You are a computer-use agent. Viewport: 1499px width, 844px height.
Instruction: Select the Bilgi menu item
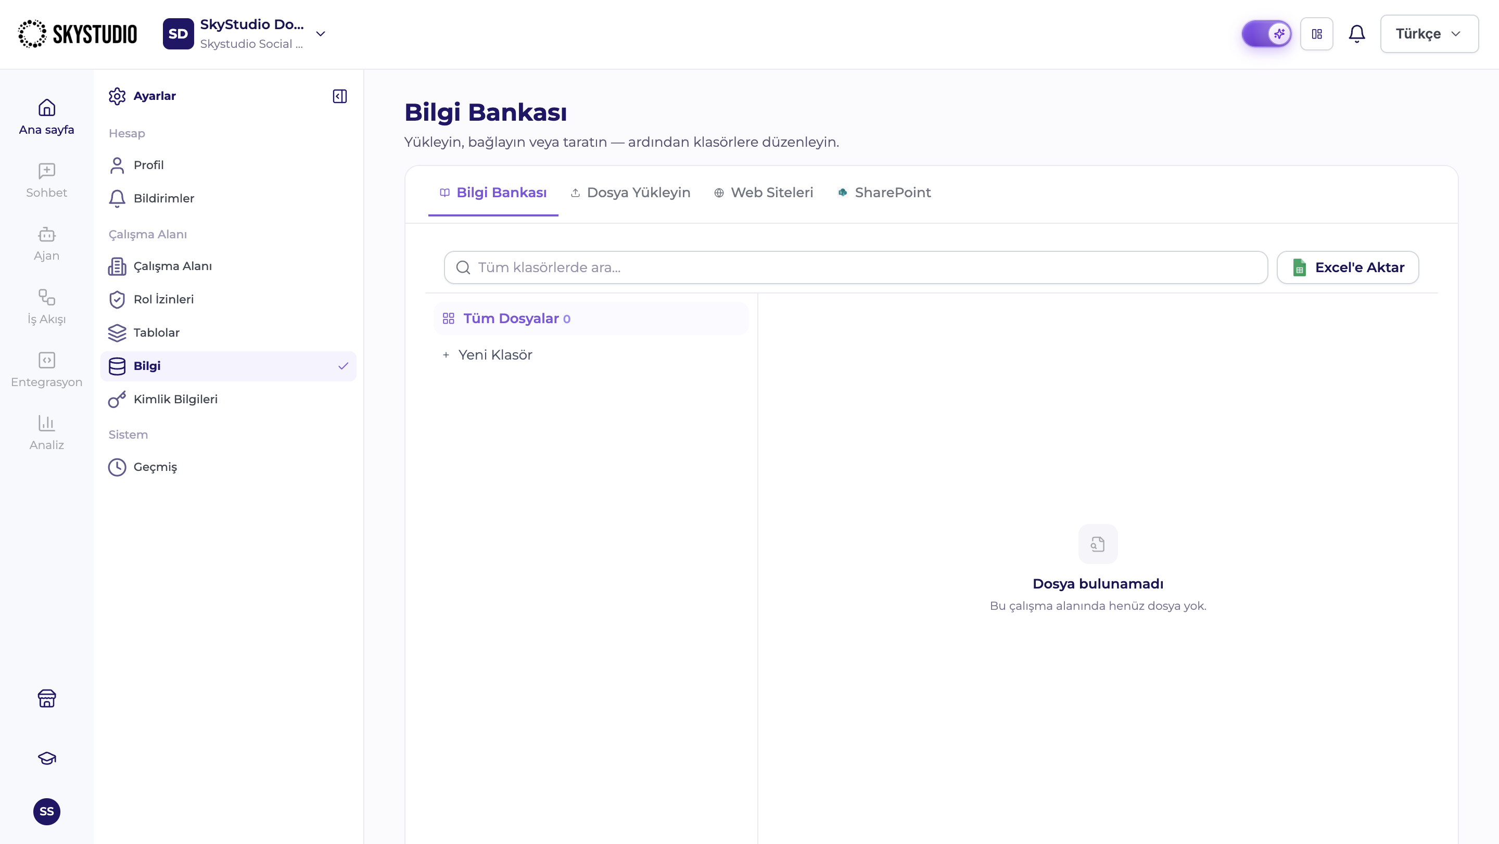click(228, 366)
